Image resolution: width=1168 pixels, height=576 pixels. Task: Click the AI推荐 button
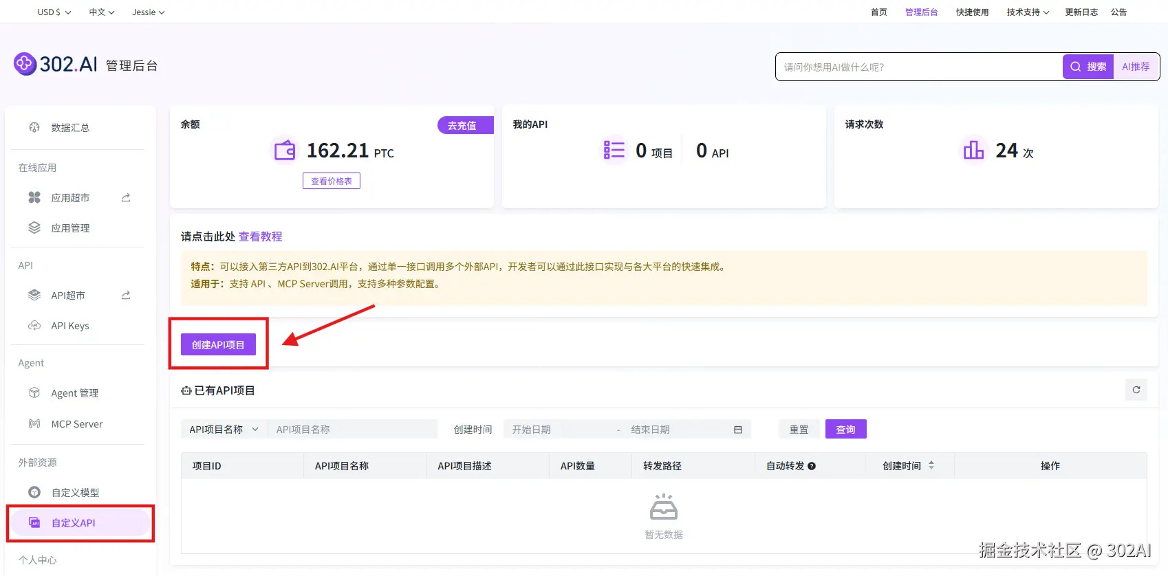tap(1136, 67)
